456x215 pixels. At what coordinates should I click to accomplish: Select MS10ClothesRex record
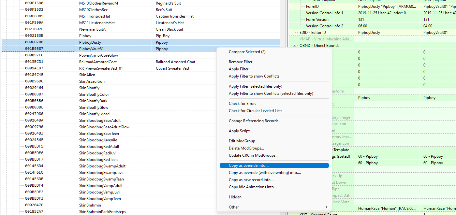[140, 10]
